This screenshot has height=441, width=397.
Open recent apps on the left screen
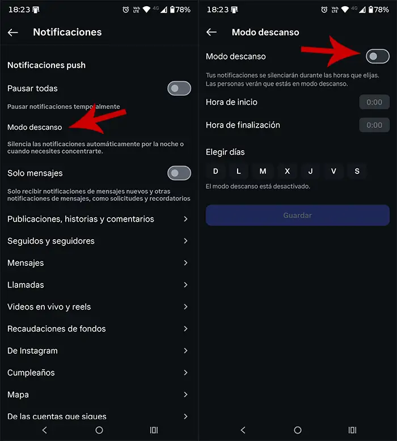click(x=154, y=430)
